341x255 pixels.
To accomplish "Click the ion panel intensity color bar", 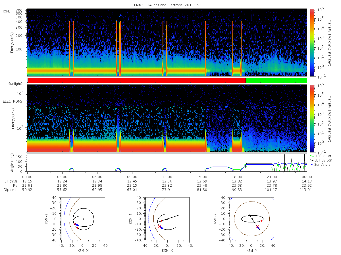I will coord(312,42).
